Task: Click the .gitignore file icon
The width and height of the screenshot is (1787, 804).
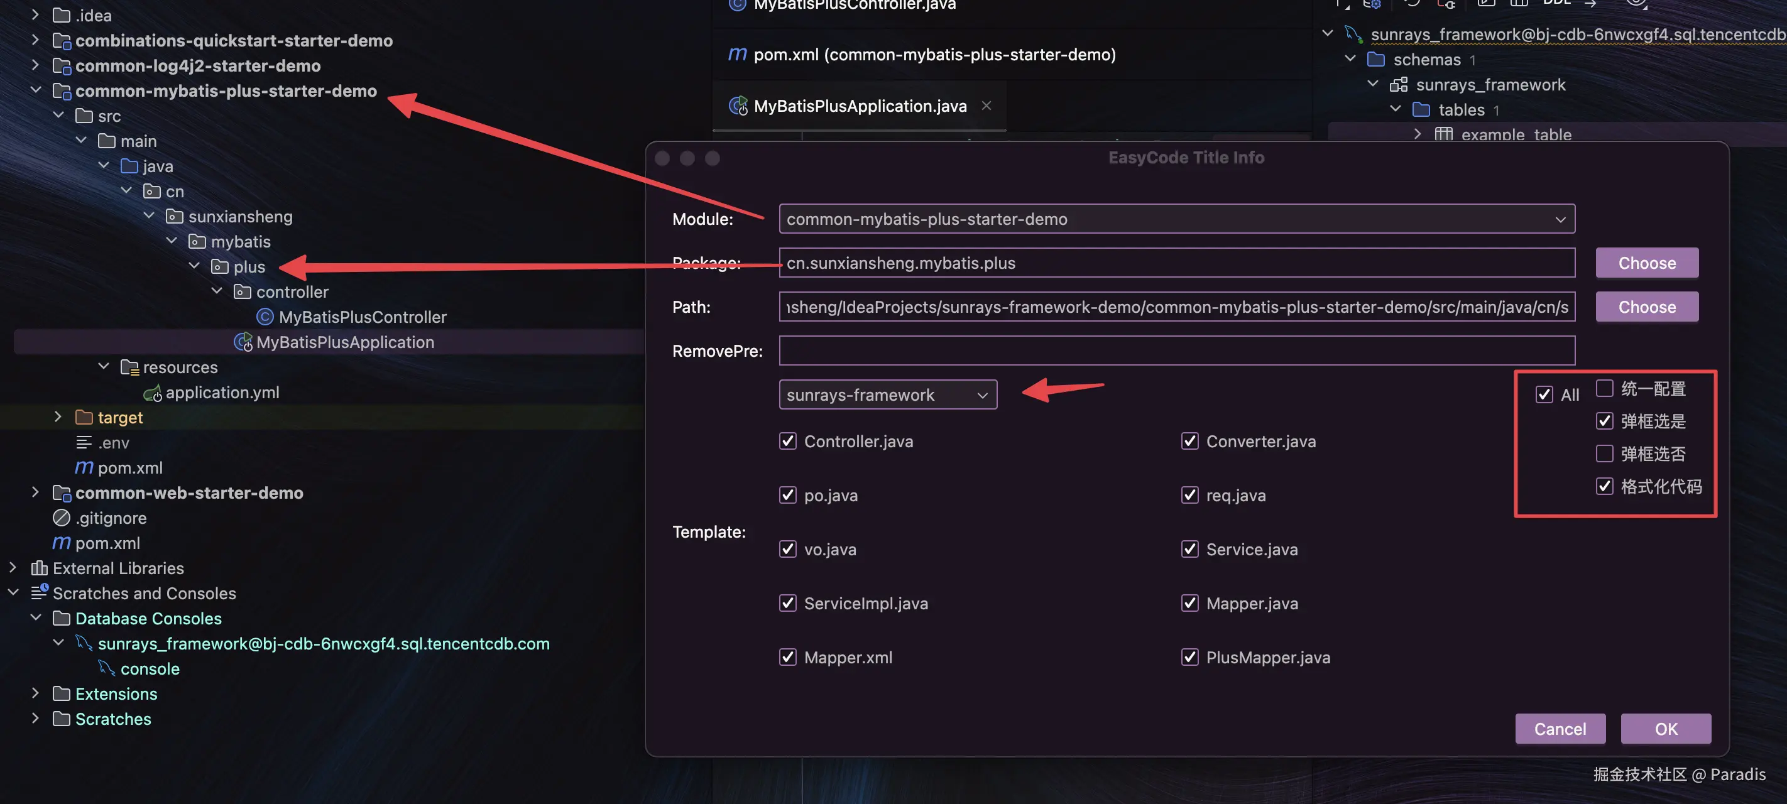Action: coord(62,518)
